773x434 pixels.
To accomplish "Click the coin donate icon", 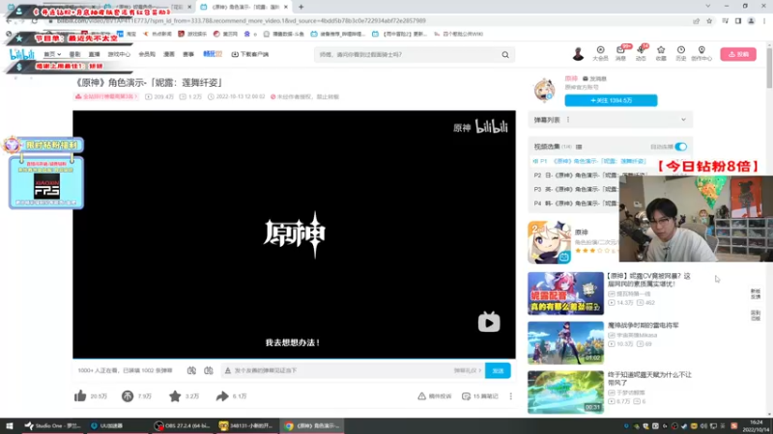I will click(x=128, y=395).
